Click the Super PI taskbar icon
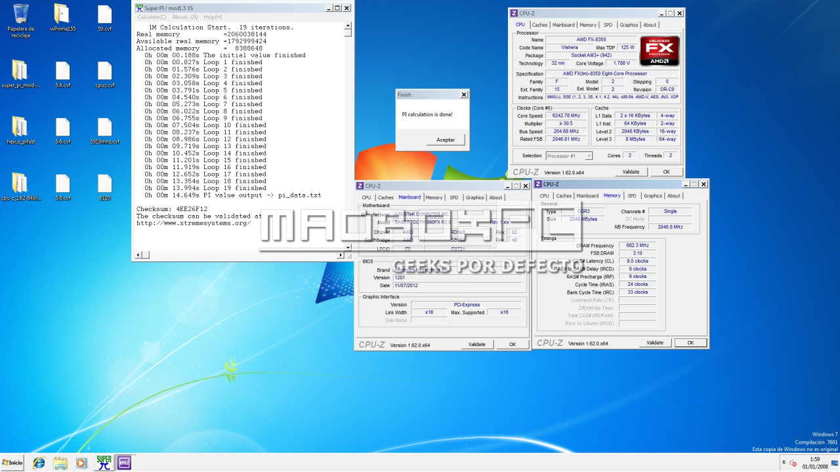 pos(104,463)
